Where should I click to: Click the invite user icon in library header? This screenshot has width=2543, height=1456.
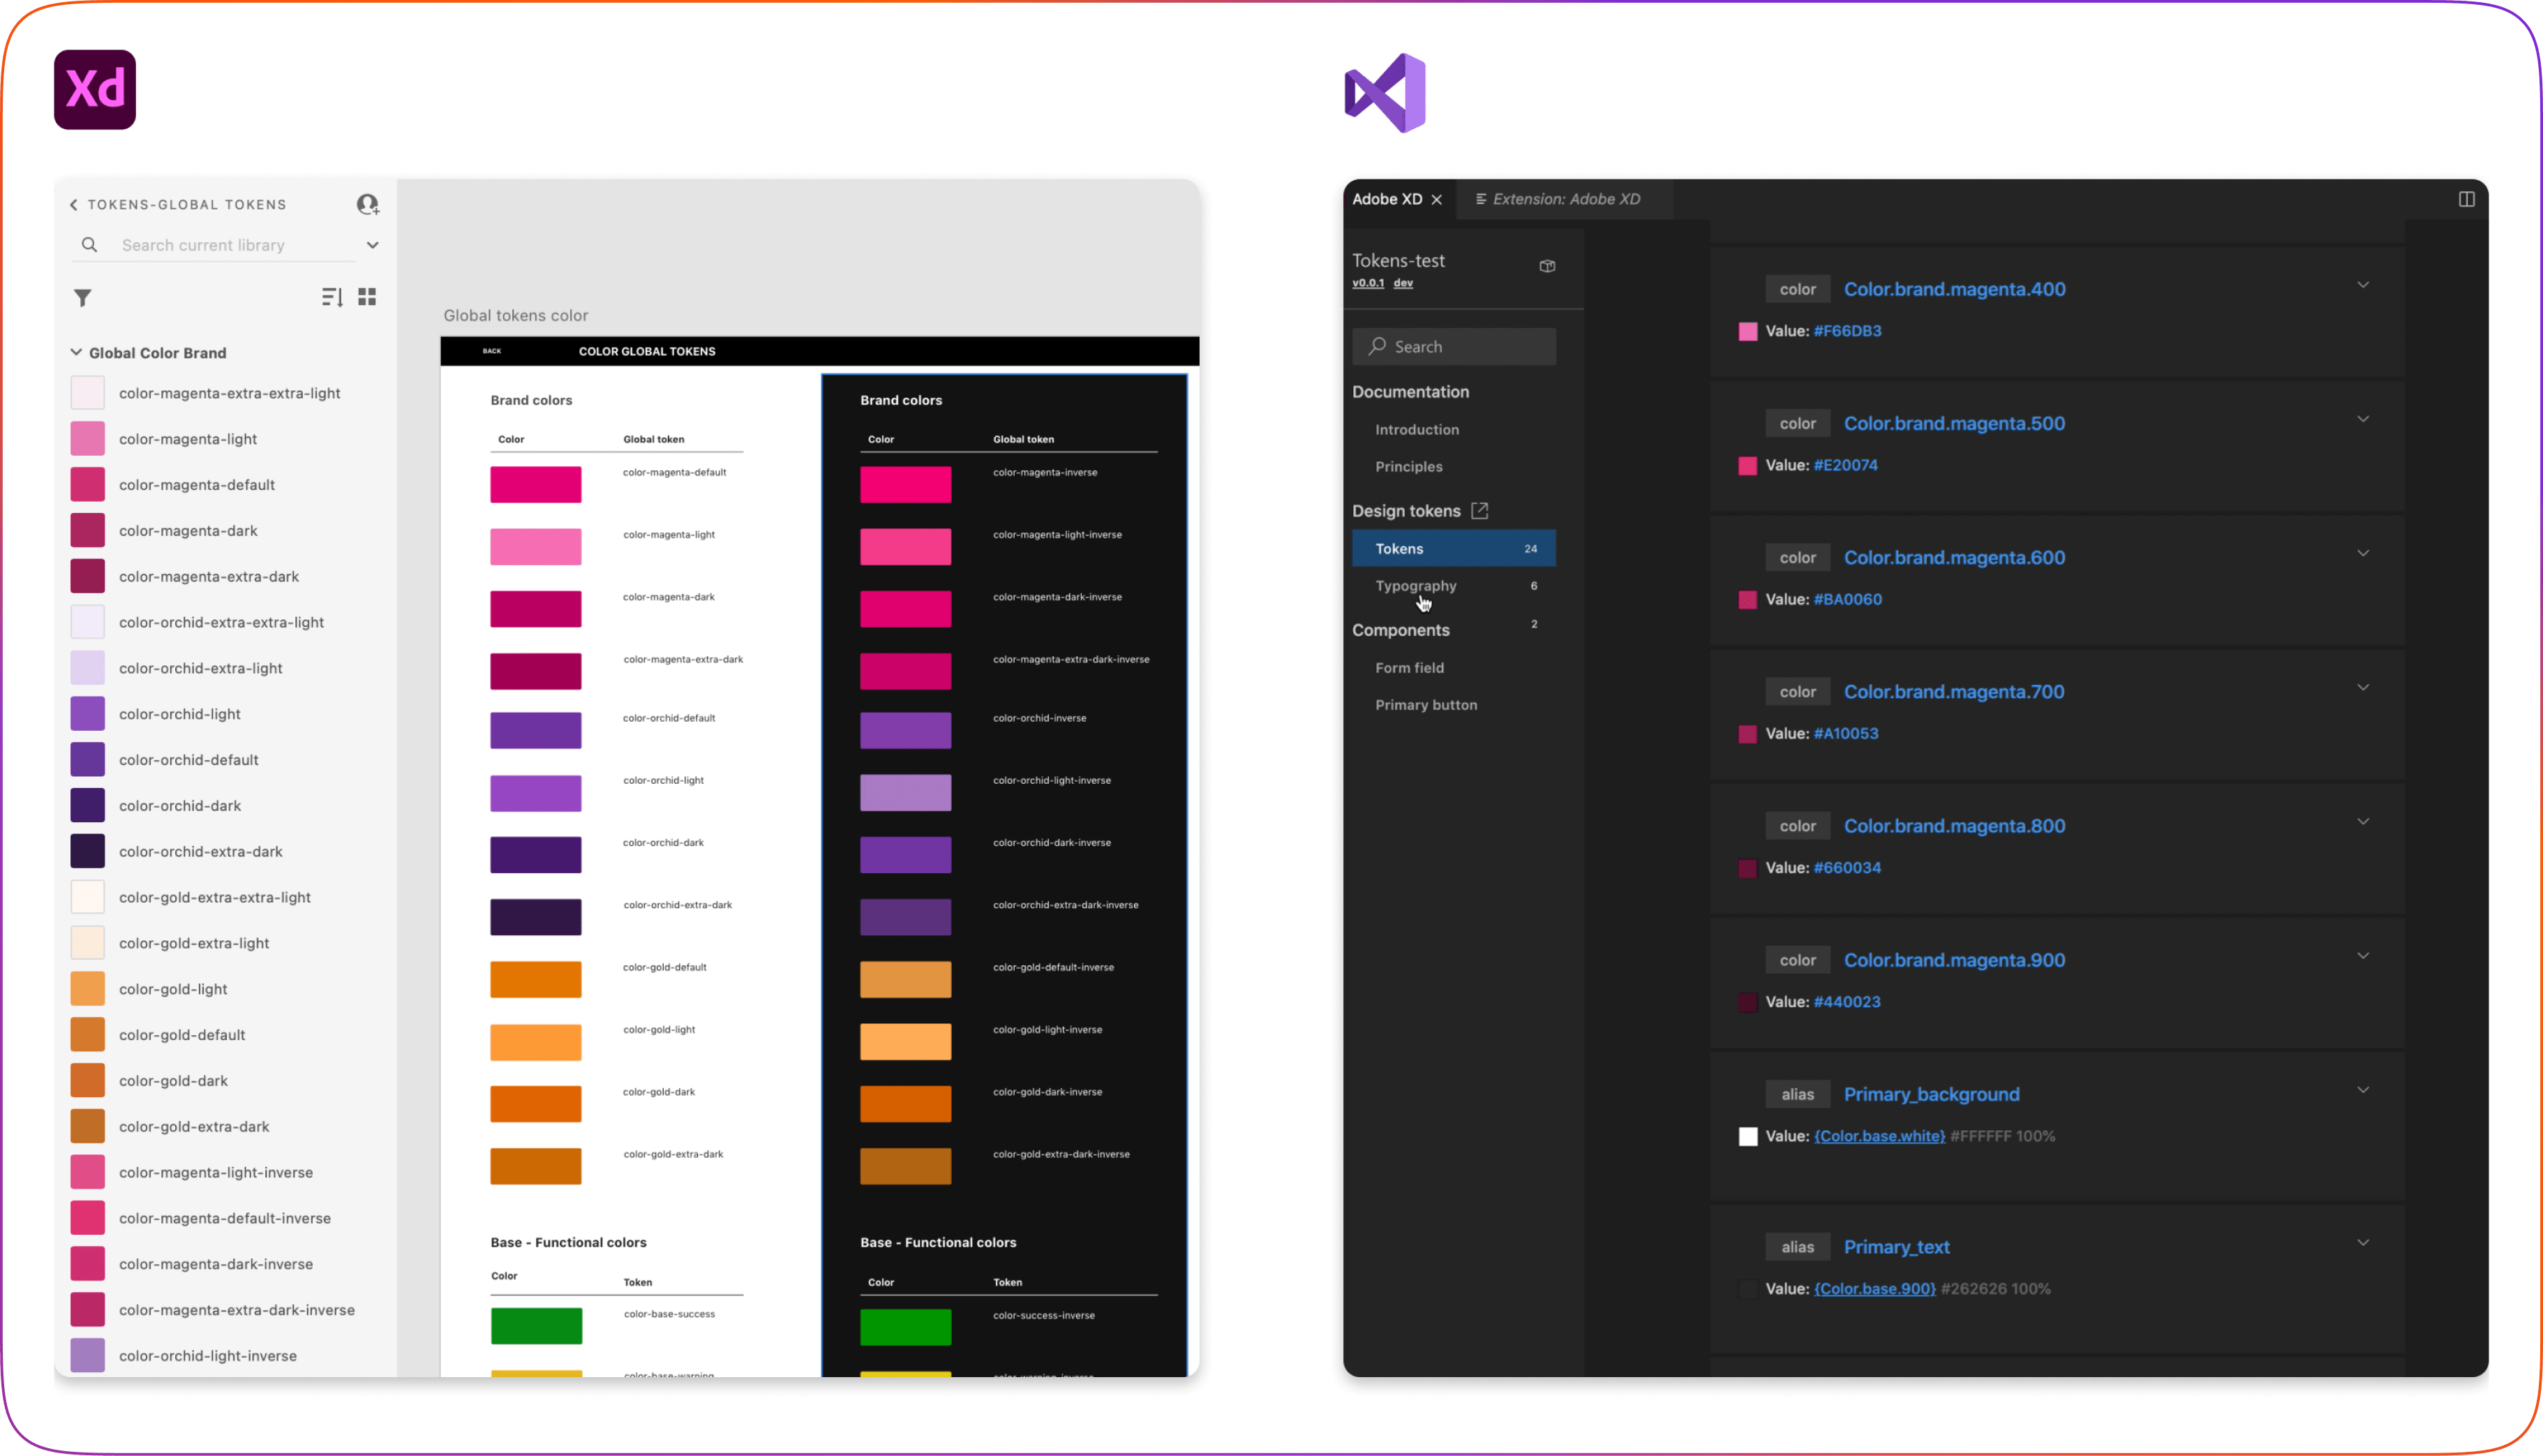(x=368, y=205)
